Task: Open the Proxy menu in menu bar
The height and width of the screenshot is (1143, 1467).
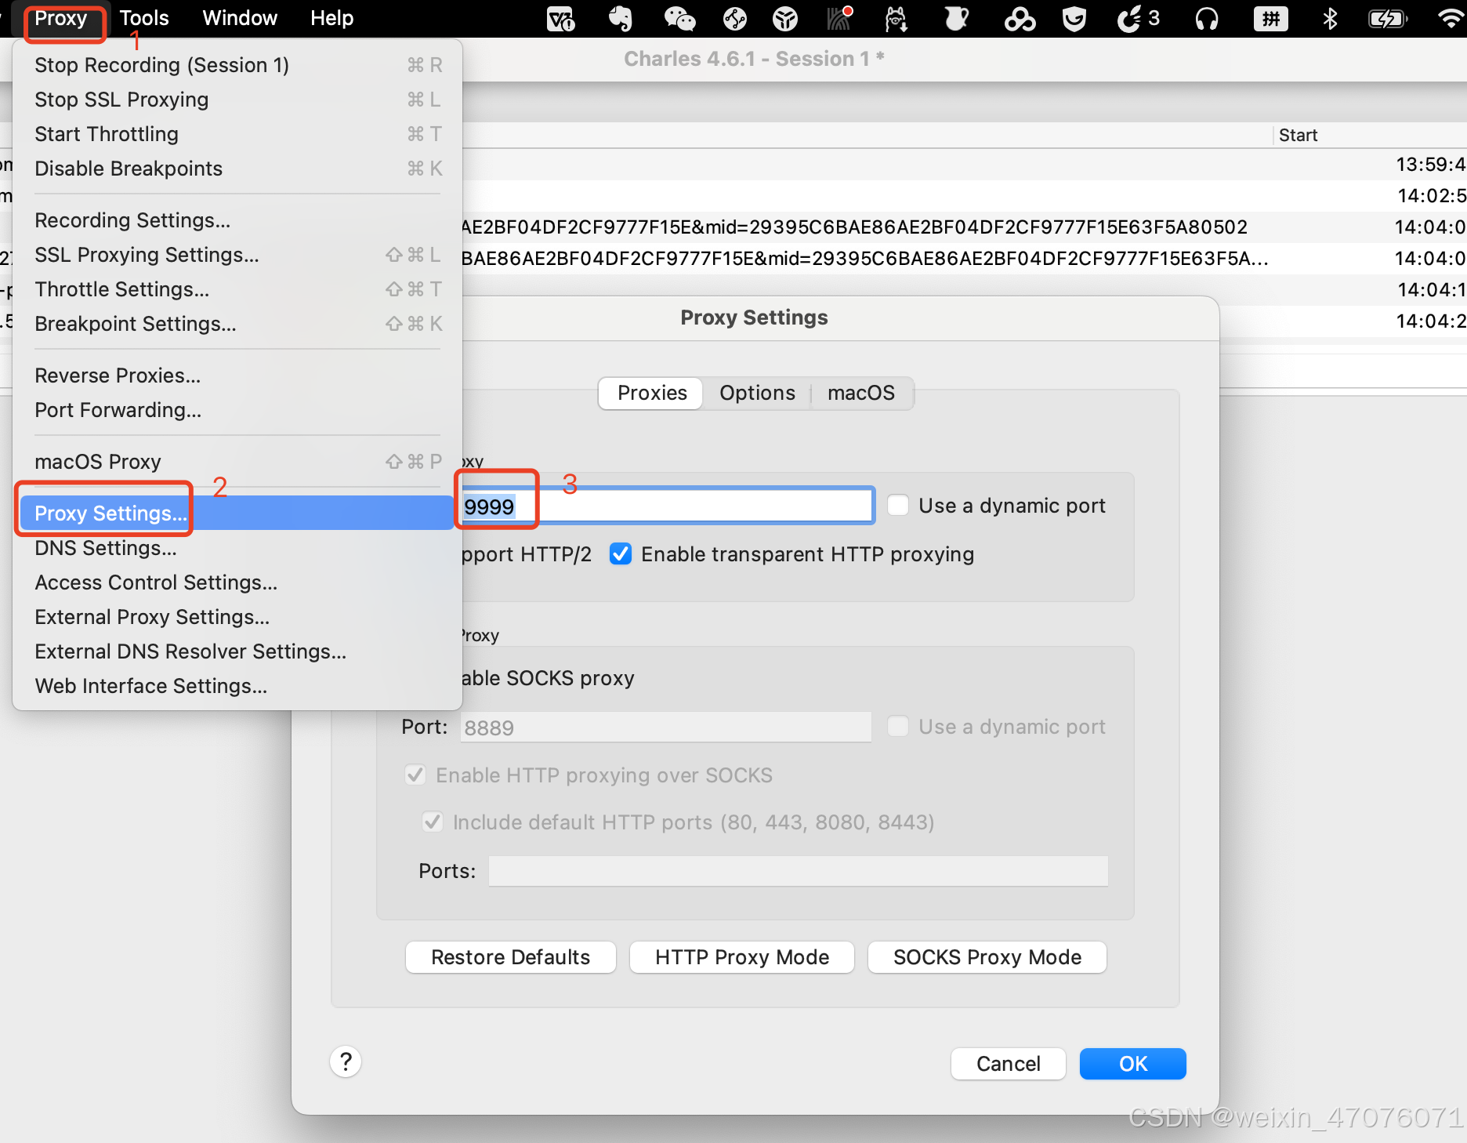Action: point(61,18)
